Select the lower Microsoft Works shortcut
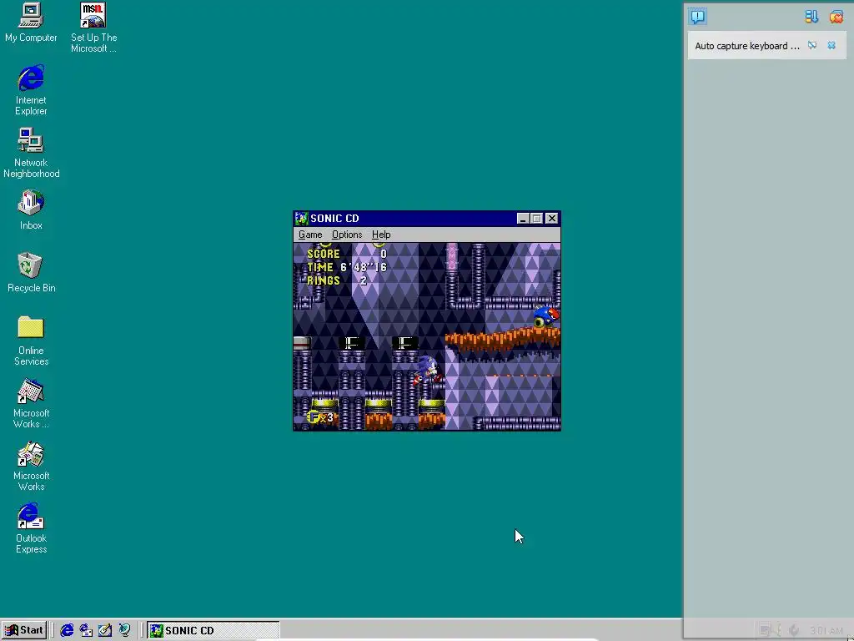 pyautogui.click(x=31, y=466)
